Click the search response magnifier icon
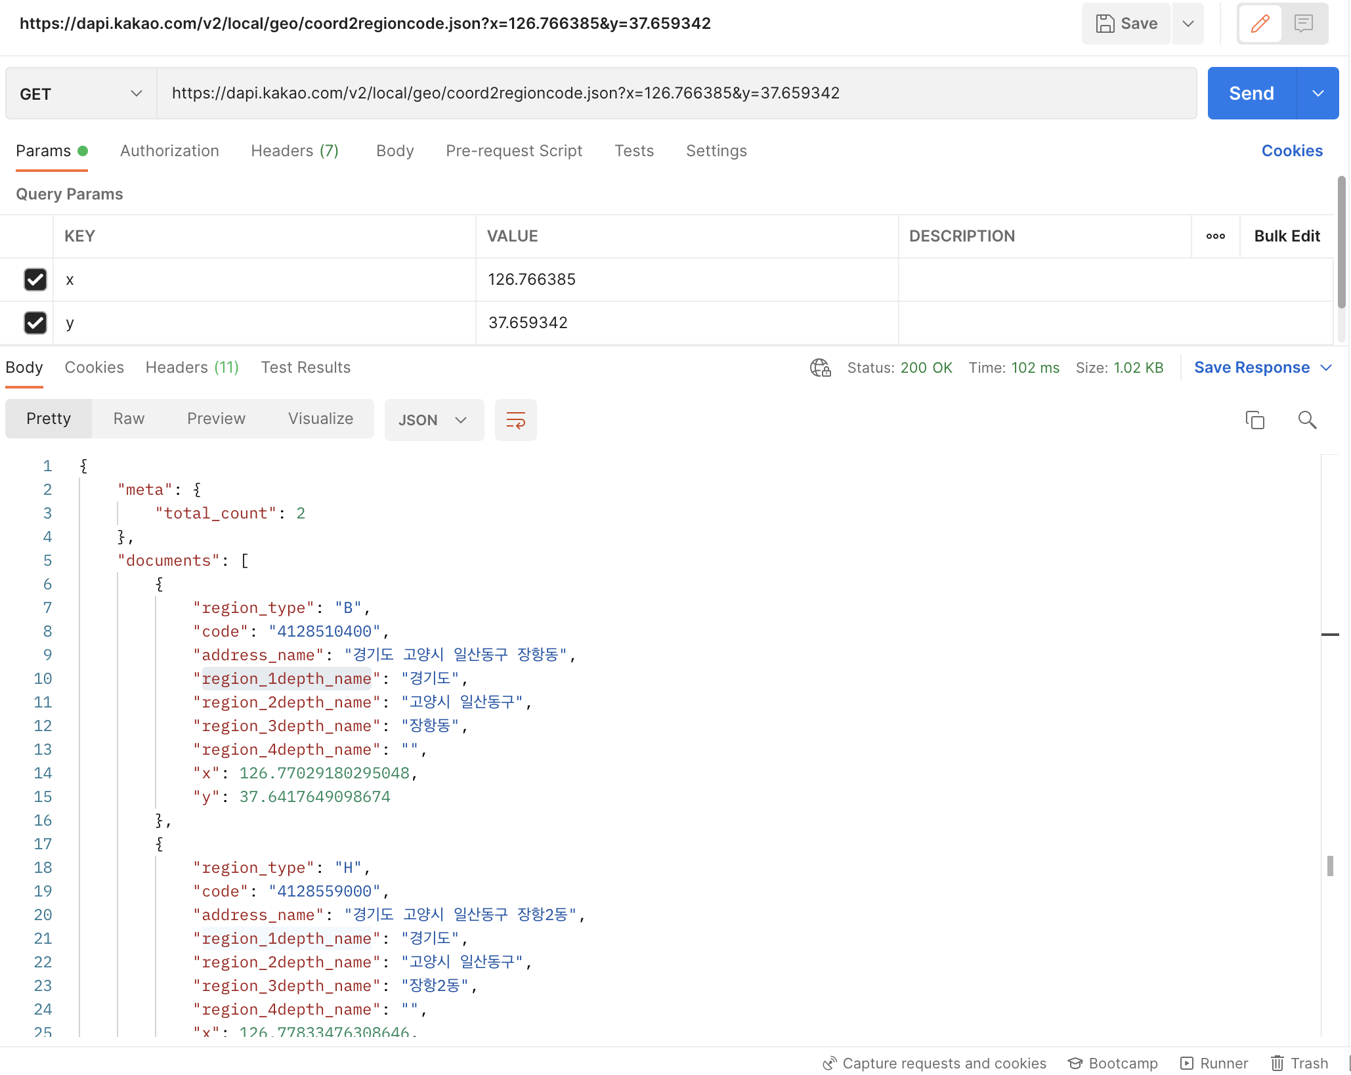The image size is (1351, 1075). tap(1307, 420)
